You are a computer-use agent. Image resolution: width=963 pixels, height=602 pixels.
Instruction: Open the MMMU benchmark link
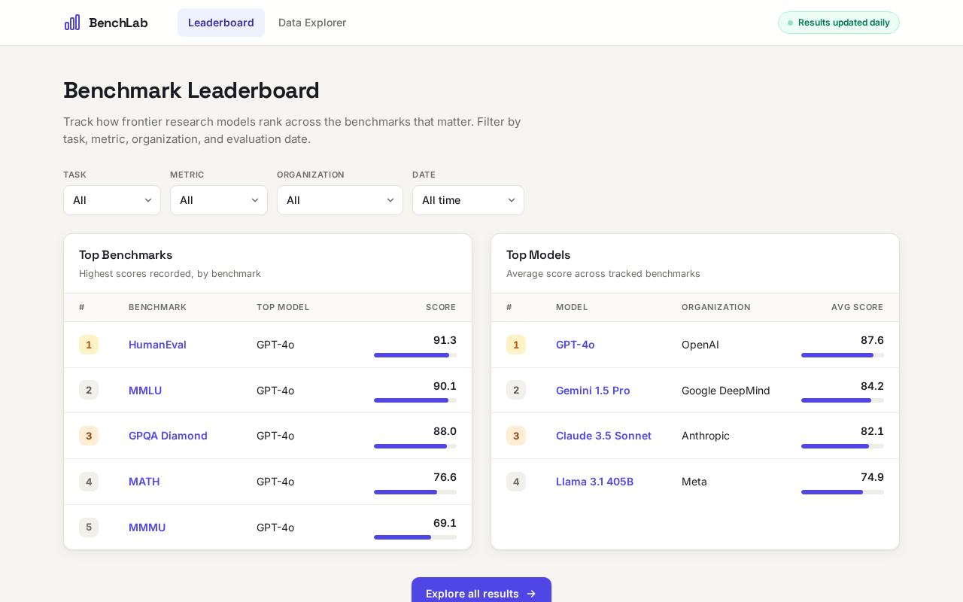pos(147,528)
